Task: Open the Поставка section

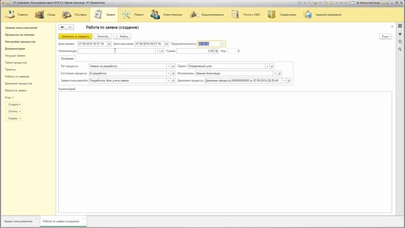Action: 75,15
